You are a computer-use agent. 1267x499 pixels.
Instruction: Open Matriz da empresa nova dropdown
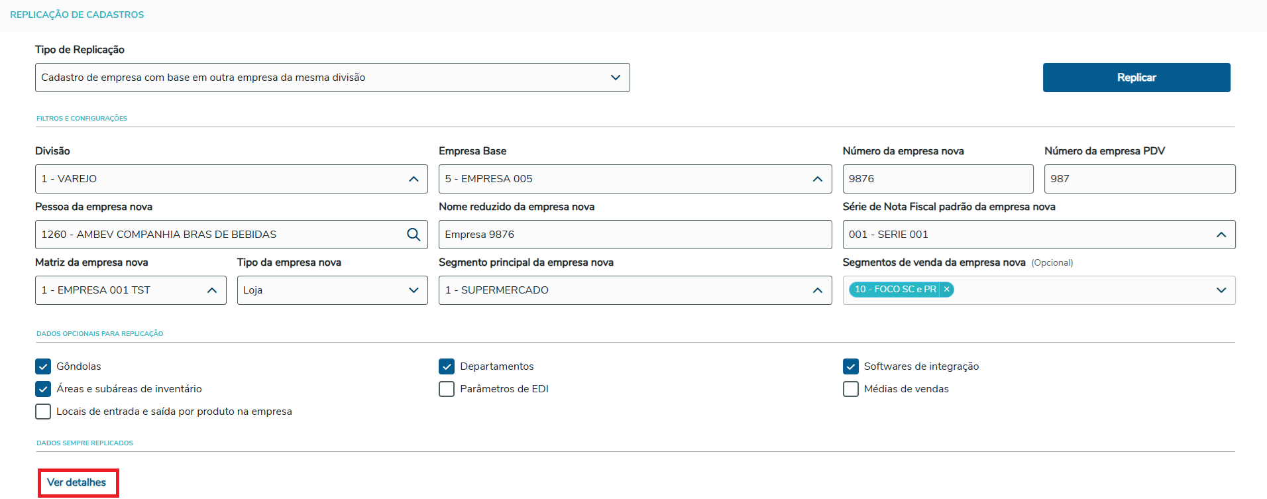click(212, 290)
